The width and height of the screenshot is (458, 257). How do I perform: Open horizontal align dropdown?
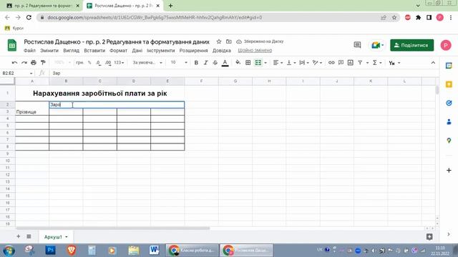[x=278, y=63]
